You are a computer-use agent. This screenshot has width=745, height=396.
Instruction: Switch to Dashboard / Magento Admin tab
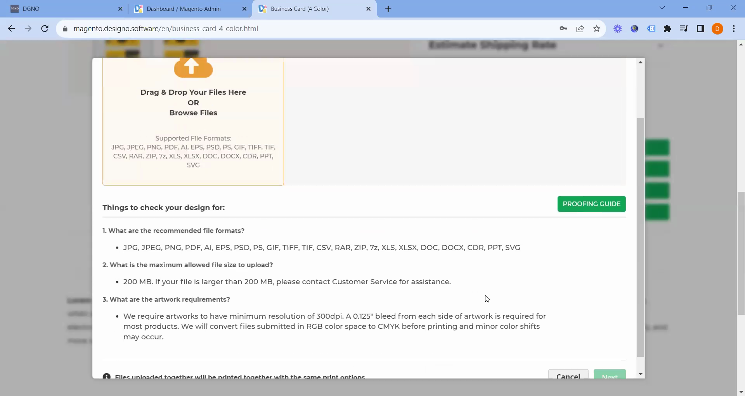coord(184,9)
